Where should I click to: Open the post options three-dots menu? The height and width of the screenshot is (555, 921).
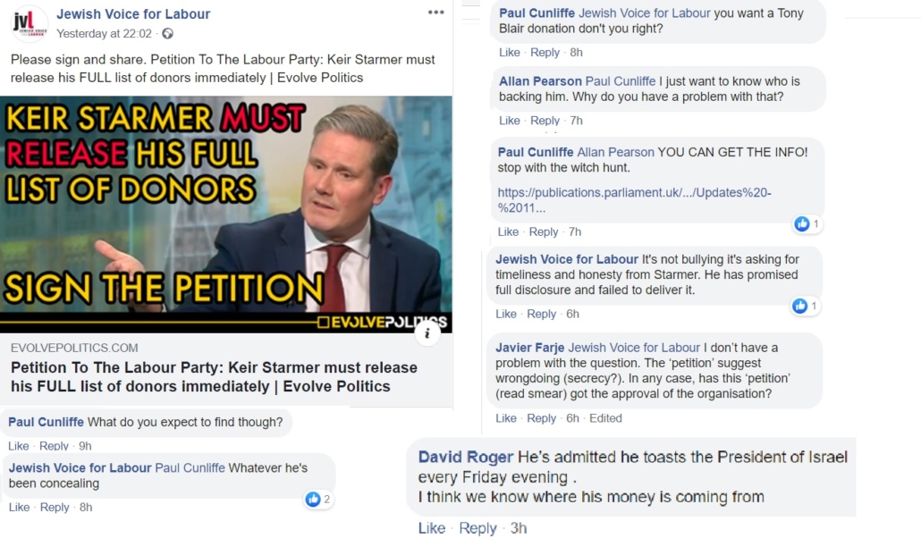point(435,13)
